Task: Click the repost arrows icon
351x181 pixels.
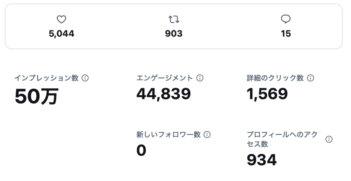Action: click(x=174, y=20)
